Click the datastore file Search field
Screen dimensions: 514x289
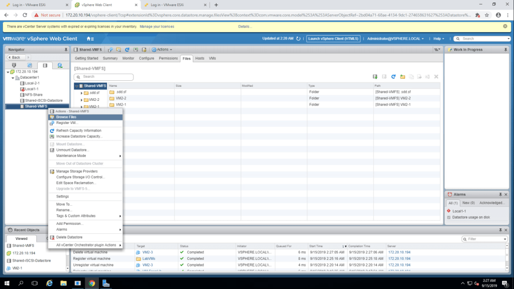[x=104, y=77]
